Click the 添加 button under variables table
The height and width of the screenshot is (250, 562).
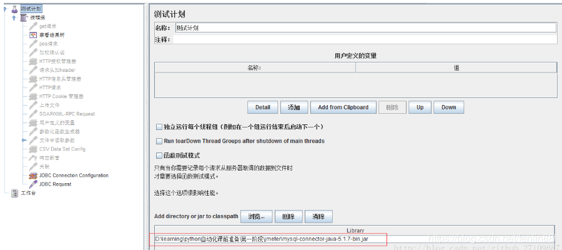294,107
